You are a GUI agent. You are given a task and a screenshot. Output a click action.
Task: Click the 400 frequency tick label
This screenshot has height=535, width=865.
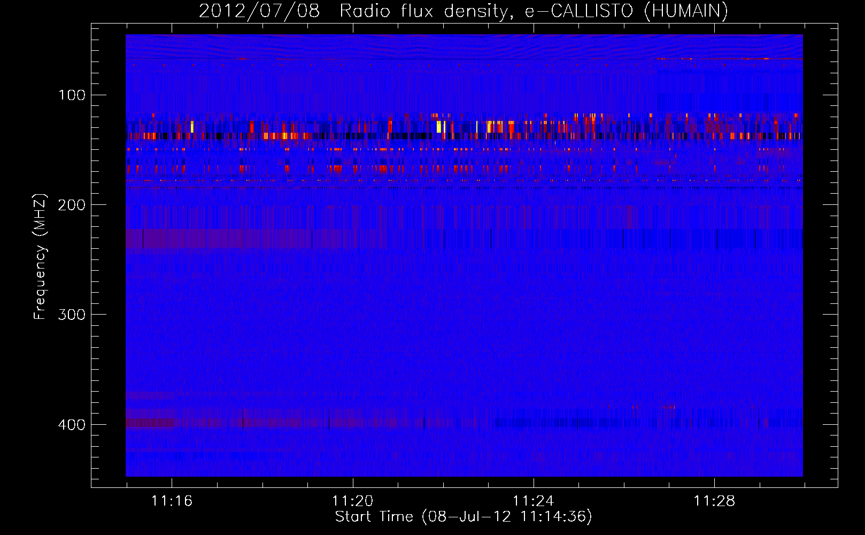72,425
